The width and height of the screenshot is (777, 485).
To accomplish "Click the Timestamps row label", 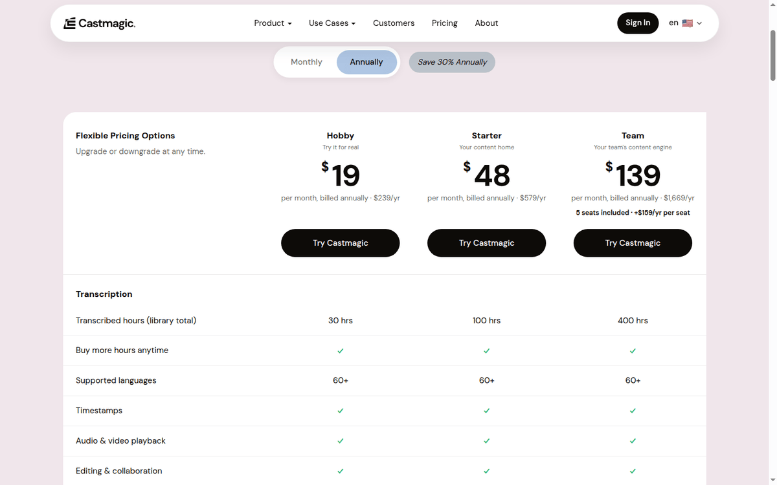I will coord(99,411).
